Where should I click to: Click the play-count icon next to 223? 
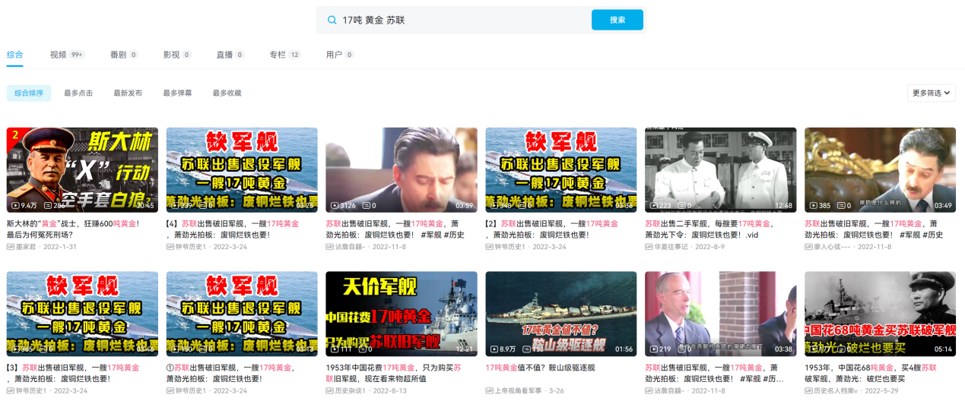tap(654, 205)
